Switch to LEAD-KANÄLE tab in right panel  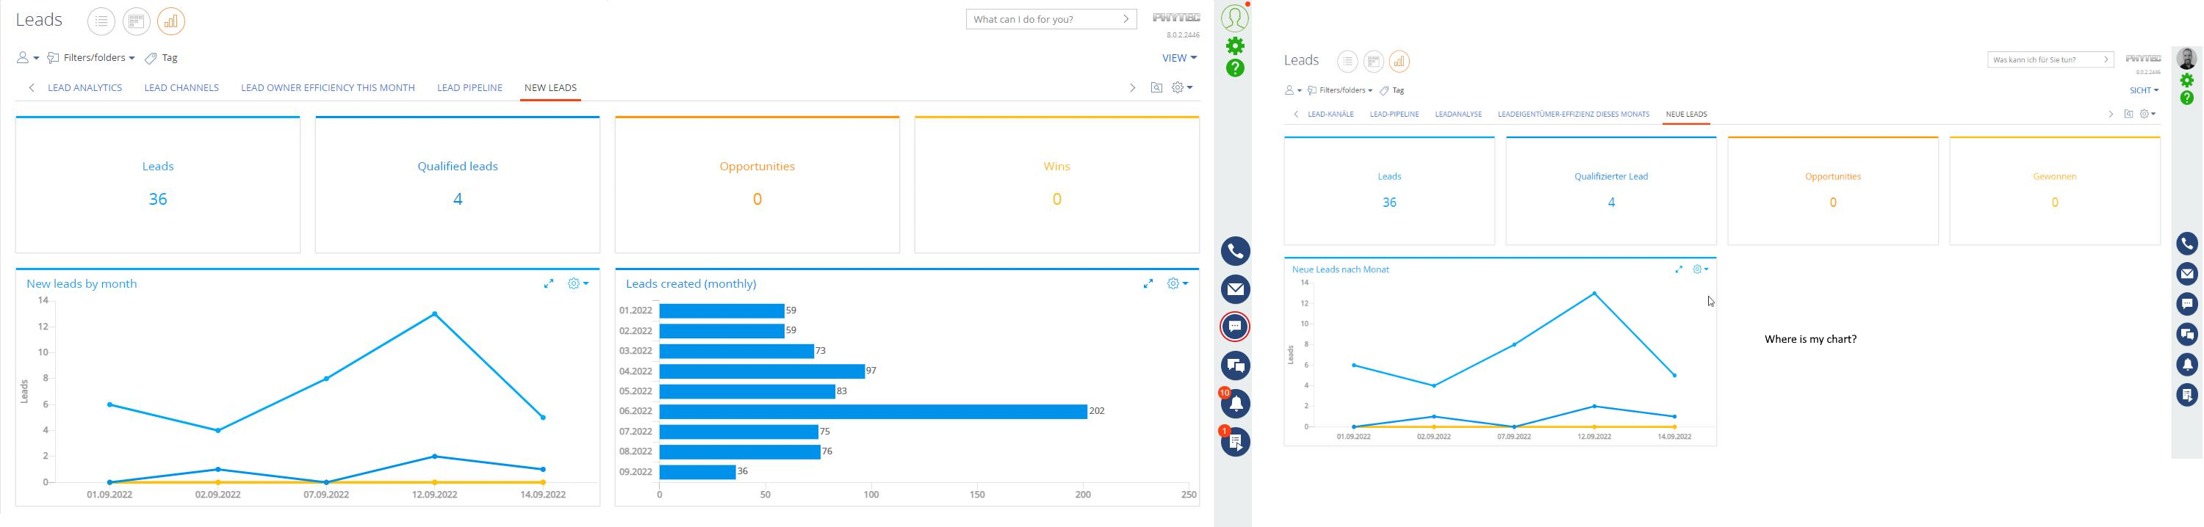coord(1330,115)
